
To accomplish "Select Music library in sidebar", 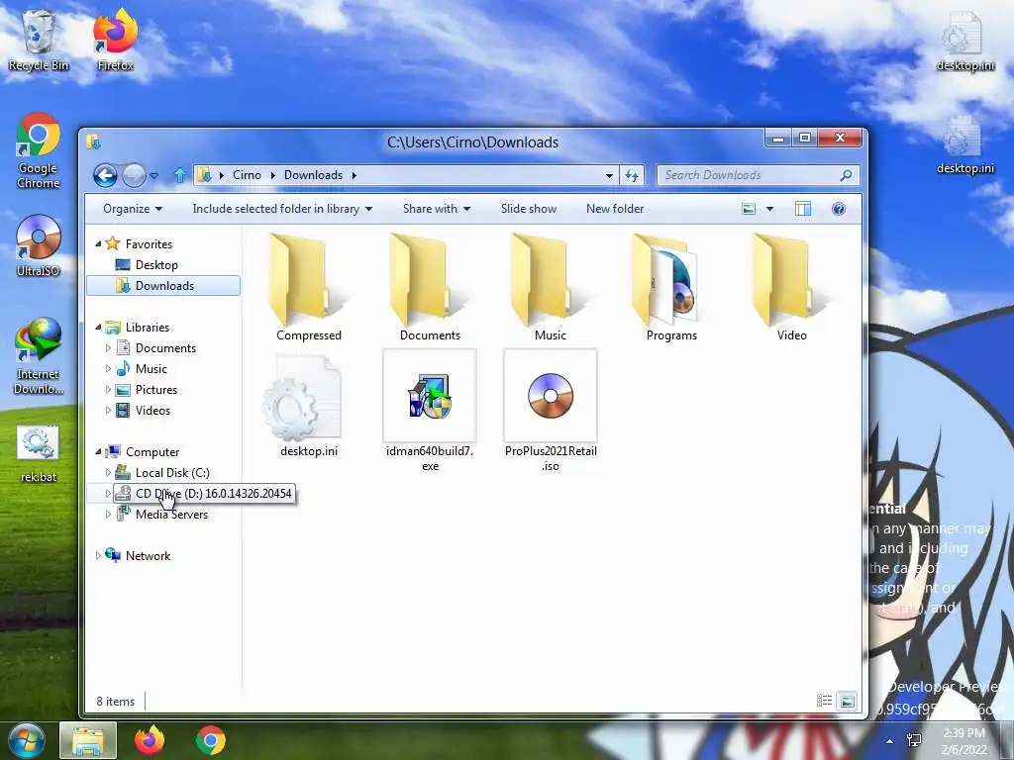I will point(151,369).
